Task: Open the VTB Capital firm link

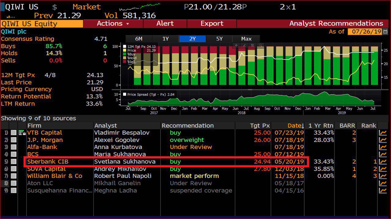Action: point(45,133)
